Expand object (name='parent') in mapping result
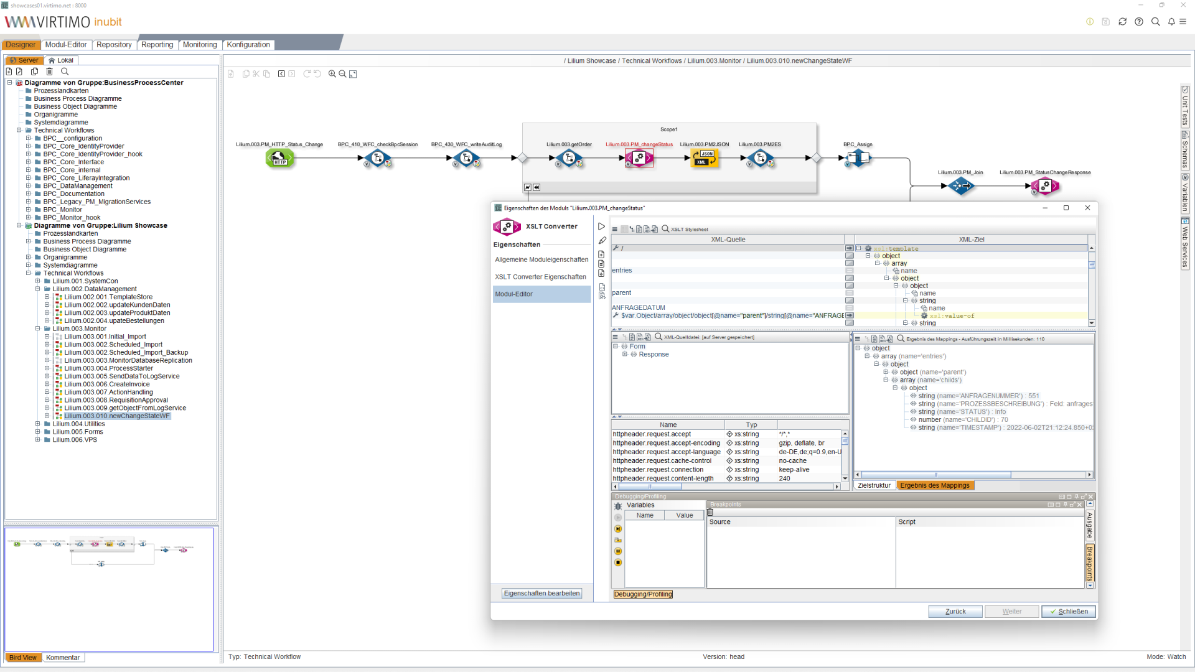This screenshot has height=672, width=1195. coord(886,372)
